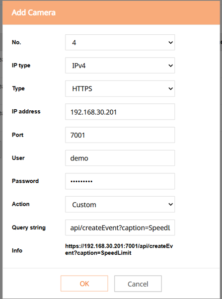
Task: Click into the masked Password field
Action: 120,181
